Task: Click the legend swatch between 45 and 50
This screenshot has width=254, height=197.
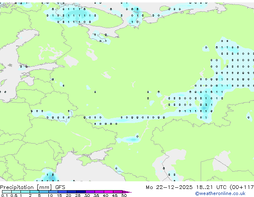Action: pyautogui.click(x=118, y=192)
